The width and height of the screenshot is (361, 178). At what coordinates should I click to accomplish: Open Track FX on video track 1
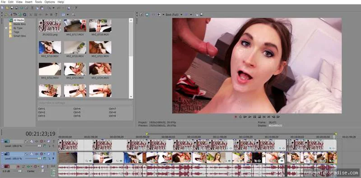coord(37,141)
